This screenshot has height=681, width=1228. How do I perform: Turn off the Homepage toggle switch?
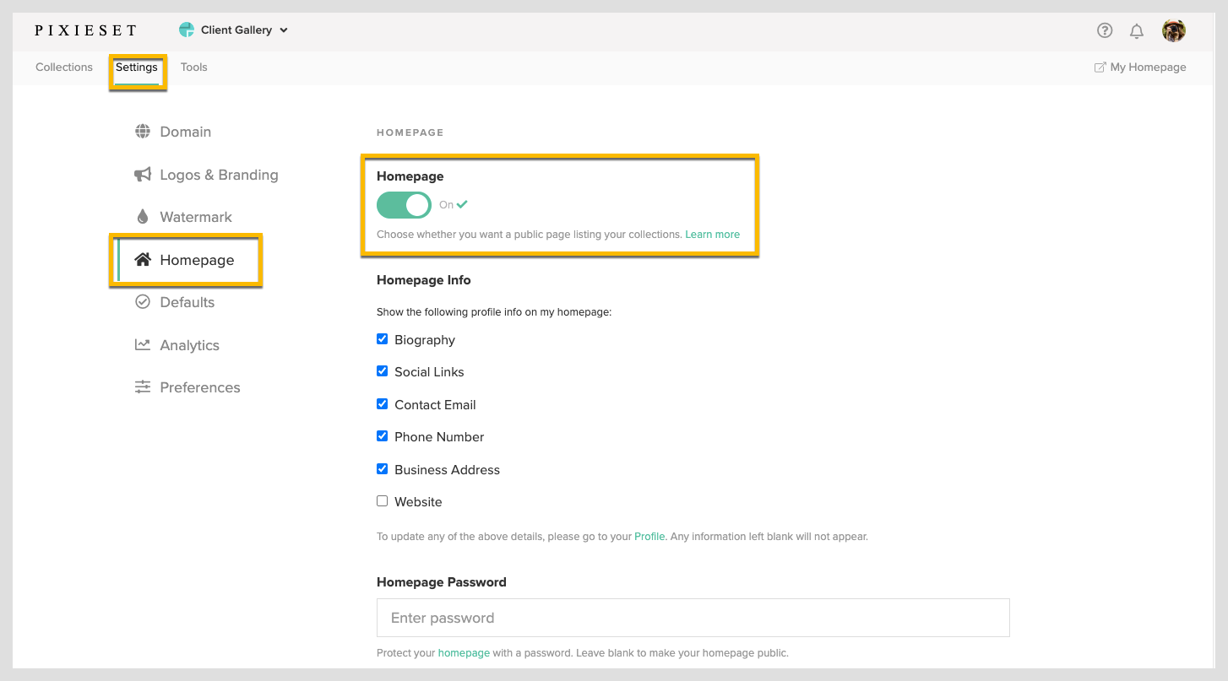(x=404, y=205)
